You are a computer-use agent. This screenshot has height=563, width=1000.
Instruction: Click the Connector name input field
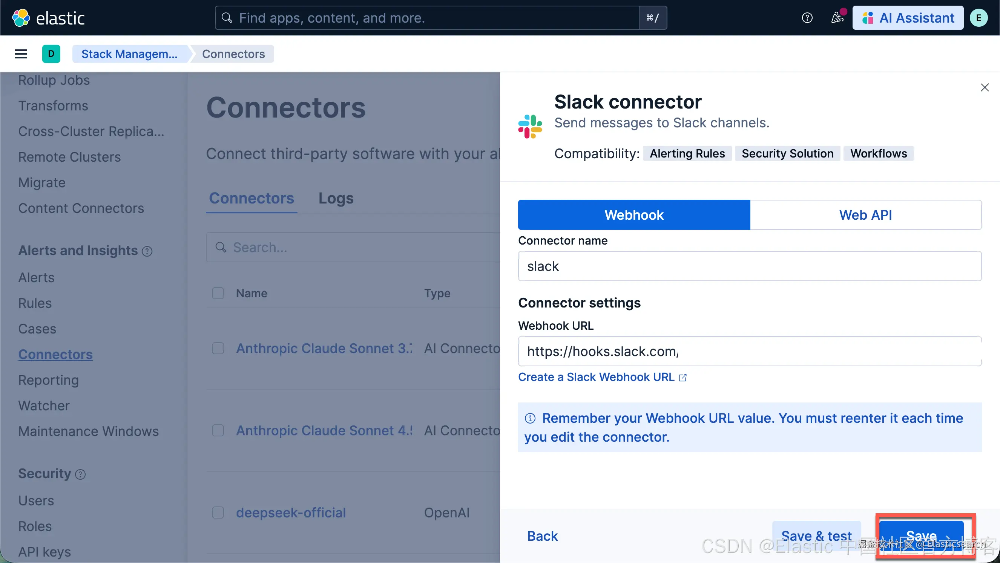(749, 266)
